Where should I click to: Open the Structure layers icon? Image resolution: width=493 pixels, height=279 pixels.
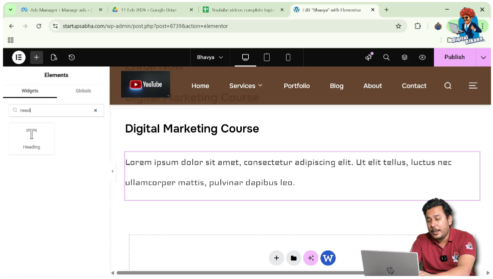pyautogui.click(x=404, y=57)
